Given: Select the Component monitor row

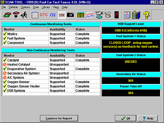Looking at the screenshot, I should point(51,43).
